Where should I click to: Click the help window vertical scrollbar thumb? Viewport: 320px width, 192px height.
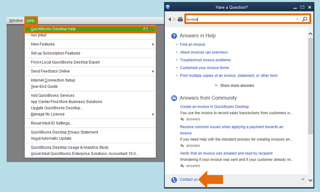pos(310,86)
